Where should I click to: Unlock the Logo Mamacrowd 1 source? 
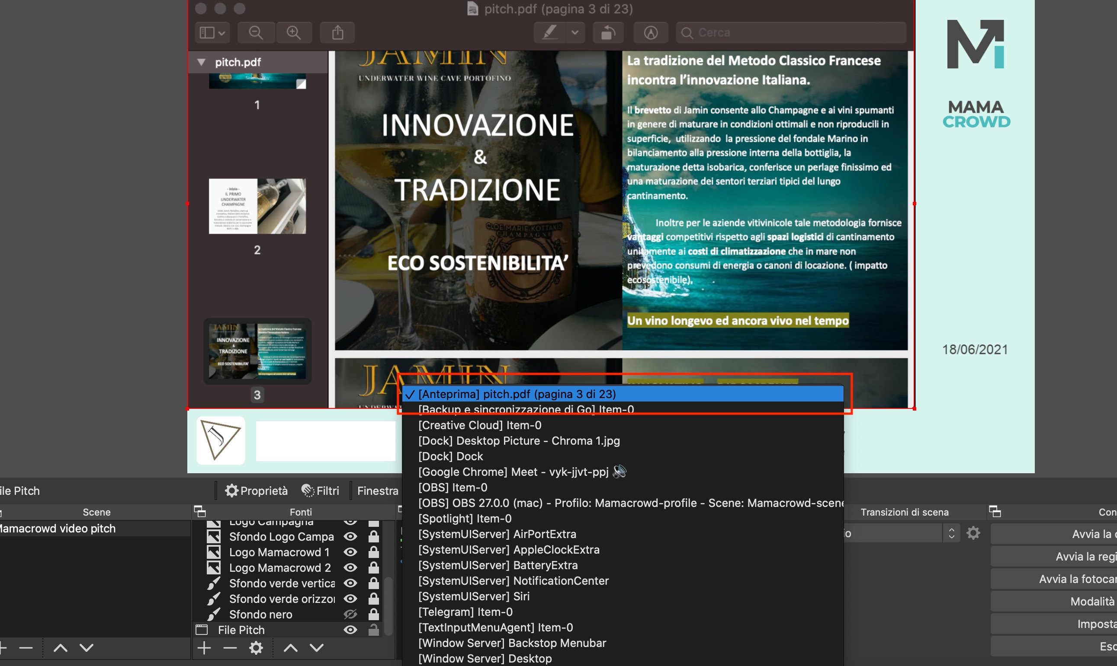coord(373,552)
